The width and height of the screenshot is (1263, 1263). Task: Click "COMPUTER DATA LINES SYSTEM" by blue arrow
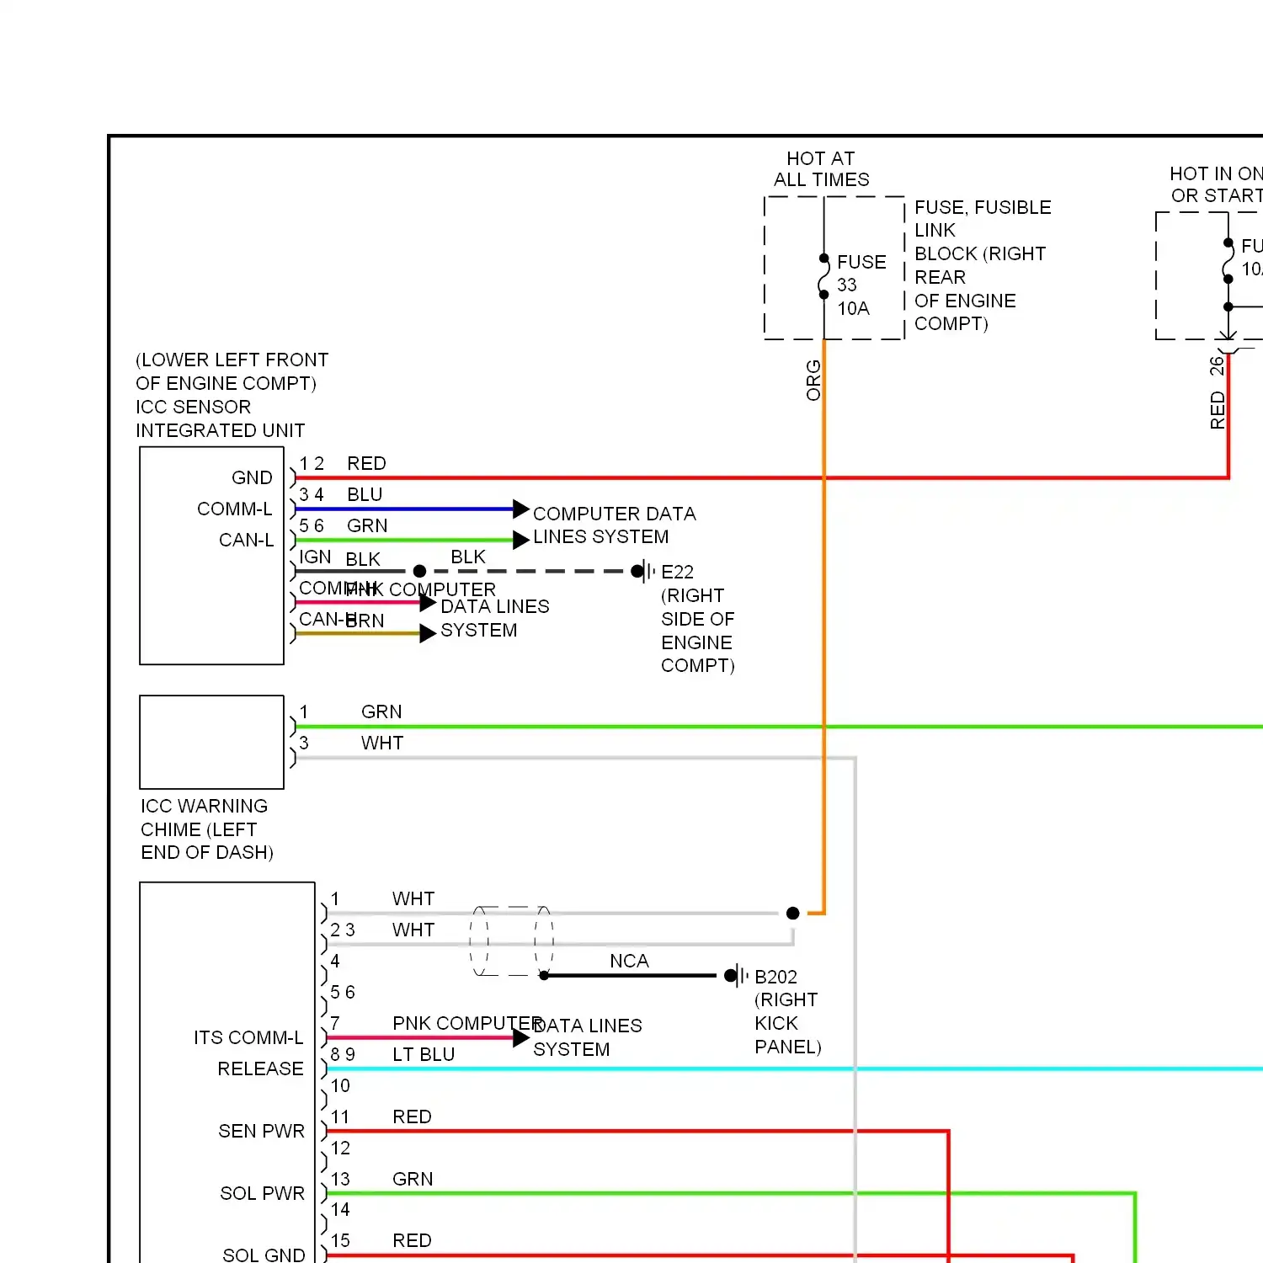click(614, 525)
